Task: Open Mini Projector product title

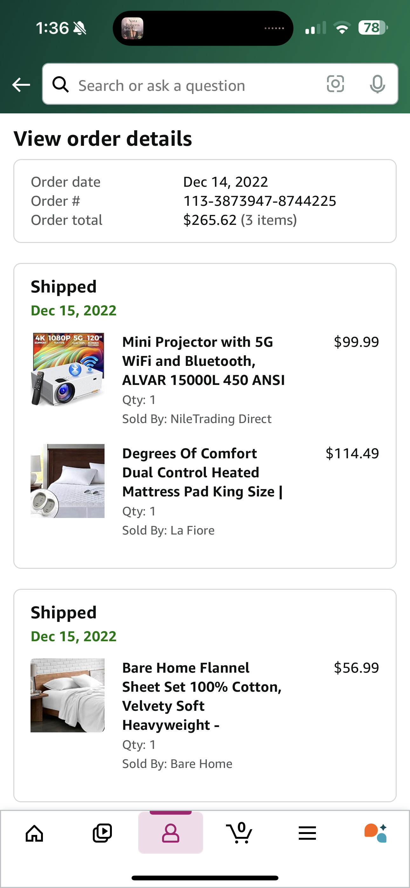Action: pos(204,361)
